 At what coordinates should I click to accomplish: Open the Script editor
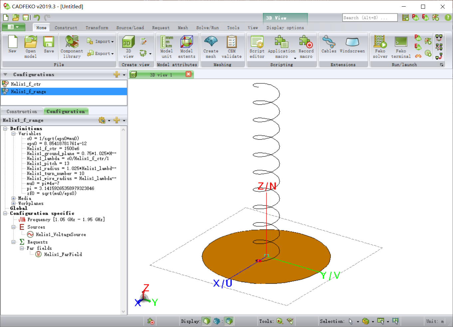tap(257, 47)
